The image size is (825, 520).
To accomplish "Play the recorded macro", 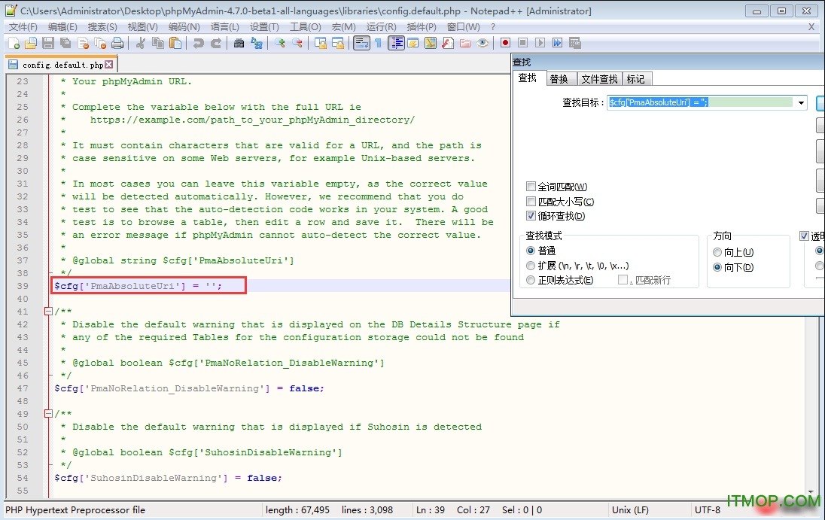I will [541, 43].
